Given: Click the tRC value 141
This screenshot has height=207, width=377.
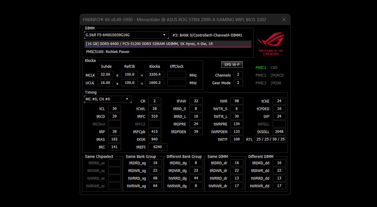Looking at the screenshot, I should click(114, 147).
